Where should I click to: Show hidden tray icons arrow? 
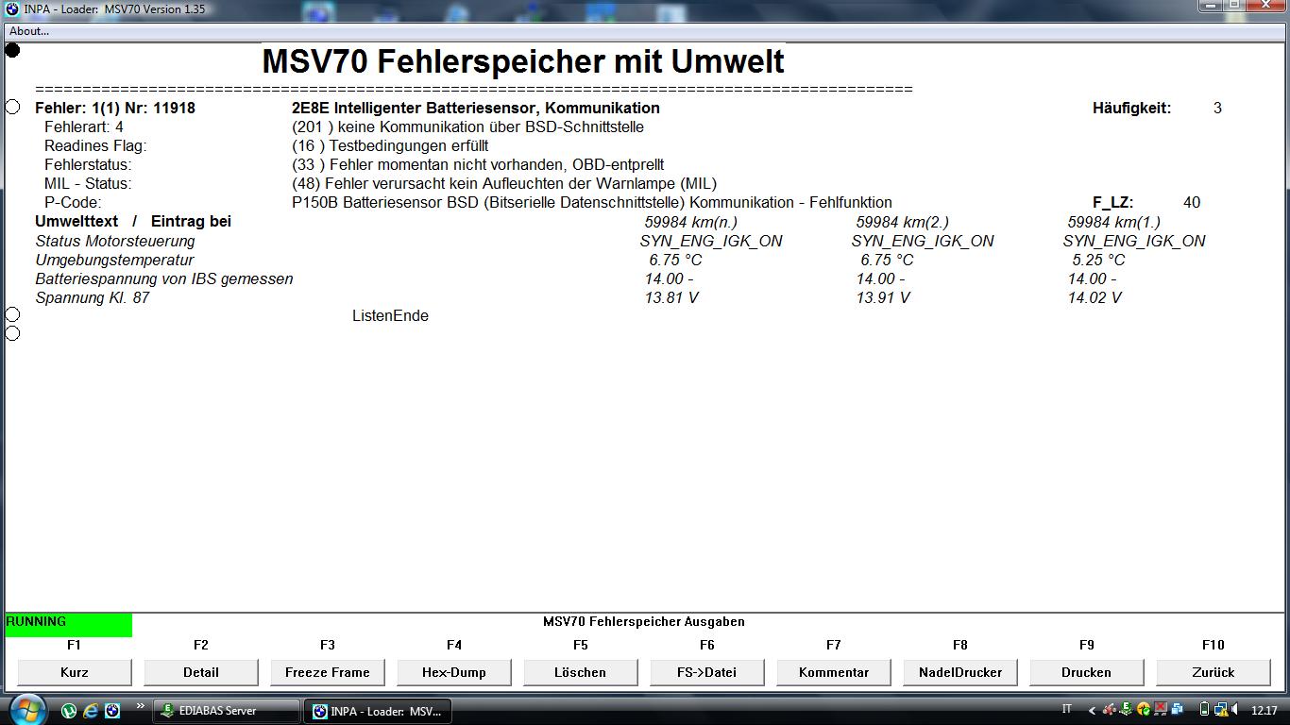coord(1092,710)
